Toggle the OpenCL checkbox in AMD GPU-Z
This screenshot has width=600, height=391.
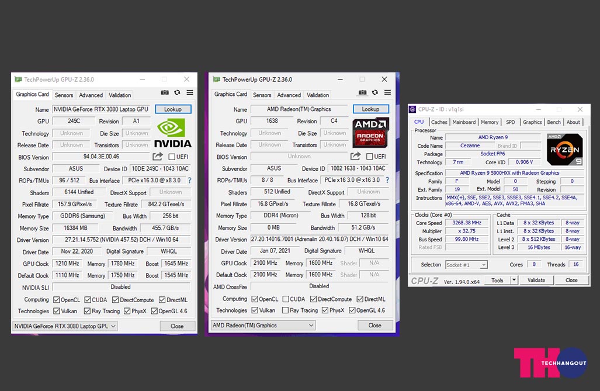point(255,299)
